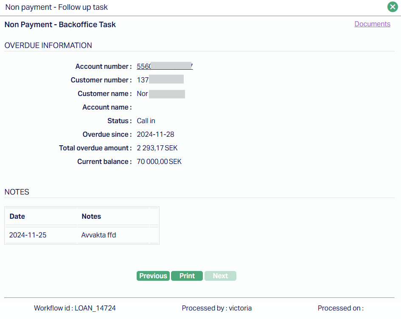
Task: Click the OVERDUE INFORMATION section heading
Action: [48, 45]
